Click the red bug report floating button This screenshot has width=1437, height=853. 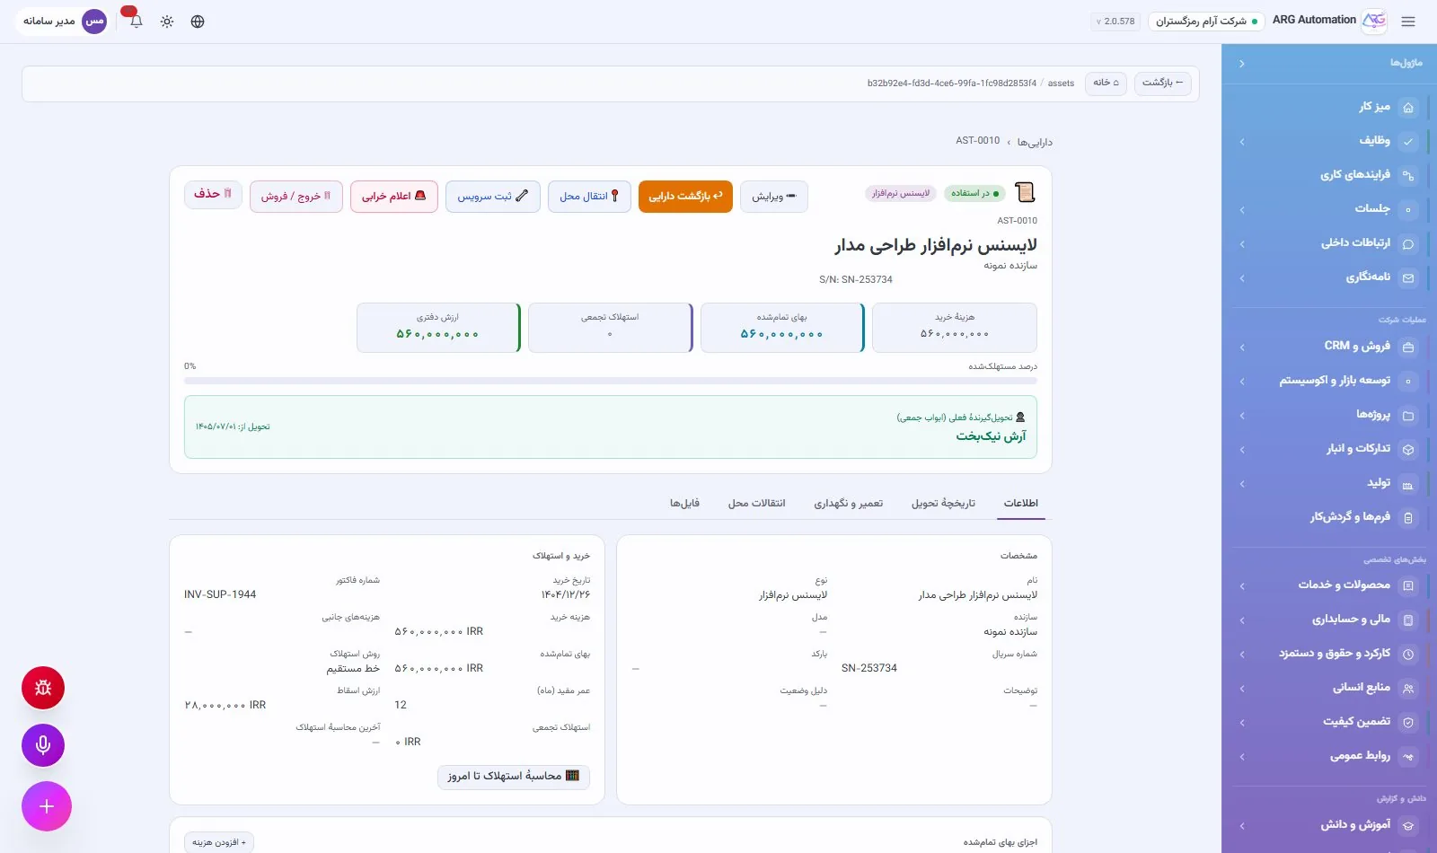pyautogui.click(x=43, y=688)
